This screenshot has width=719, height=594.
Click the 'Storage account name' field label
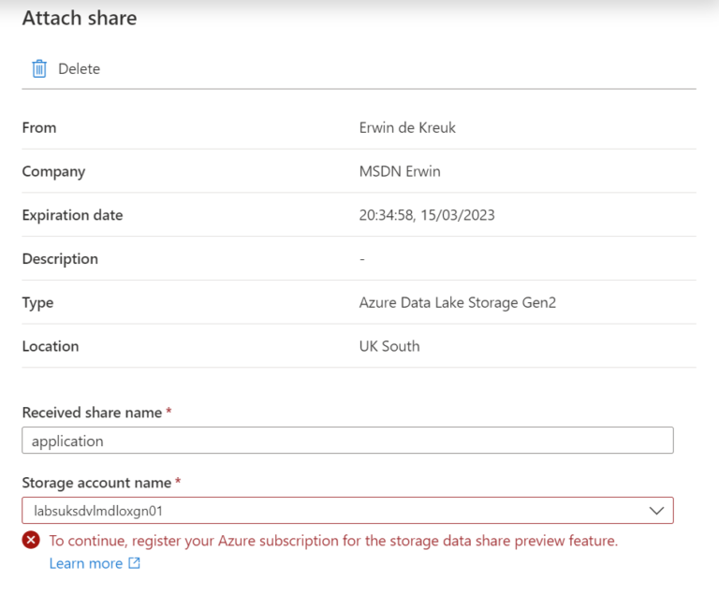(96, 483)
